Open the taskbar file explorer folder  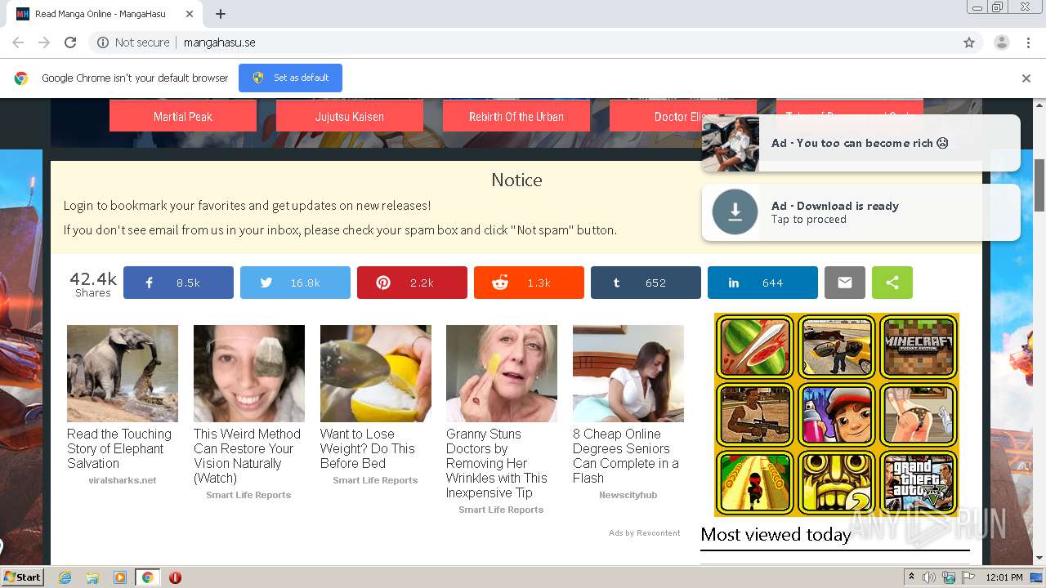coord(92,577)
